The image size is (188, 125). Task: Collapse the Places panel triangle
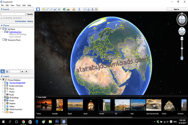coord(2,26)
